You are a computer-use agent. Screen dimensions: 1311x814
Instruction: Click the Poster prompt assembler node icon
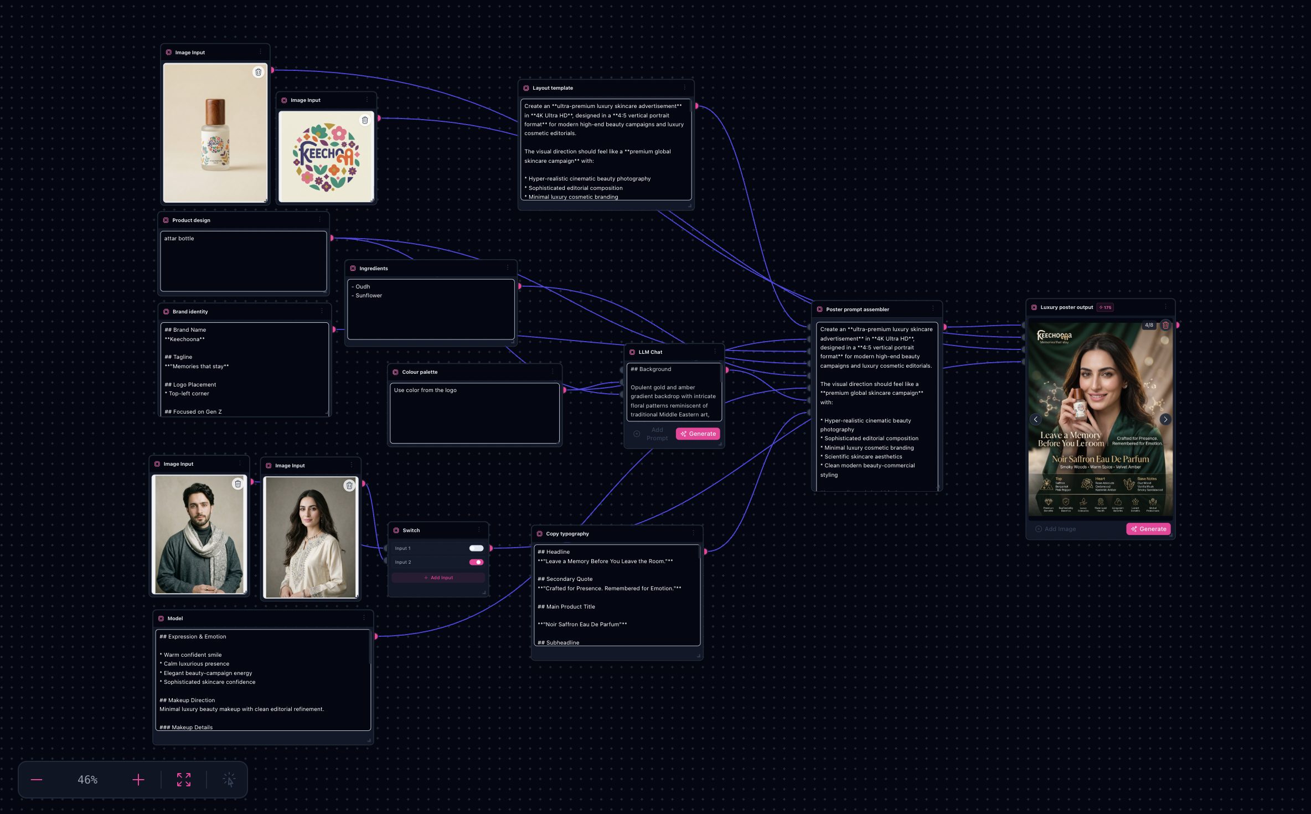(819, 310)
